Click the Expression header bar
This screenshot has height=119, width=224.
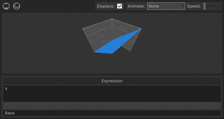click(x=112, y=81)
